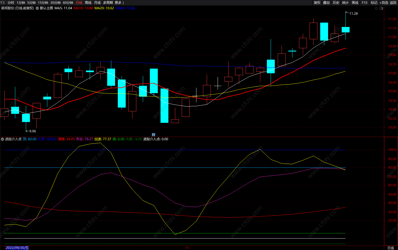This screenshot has width=398, height=250.
Task: Click 加速: 77.37 indicator value
Action: [x=103, y=139]
